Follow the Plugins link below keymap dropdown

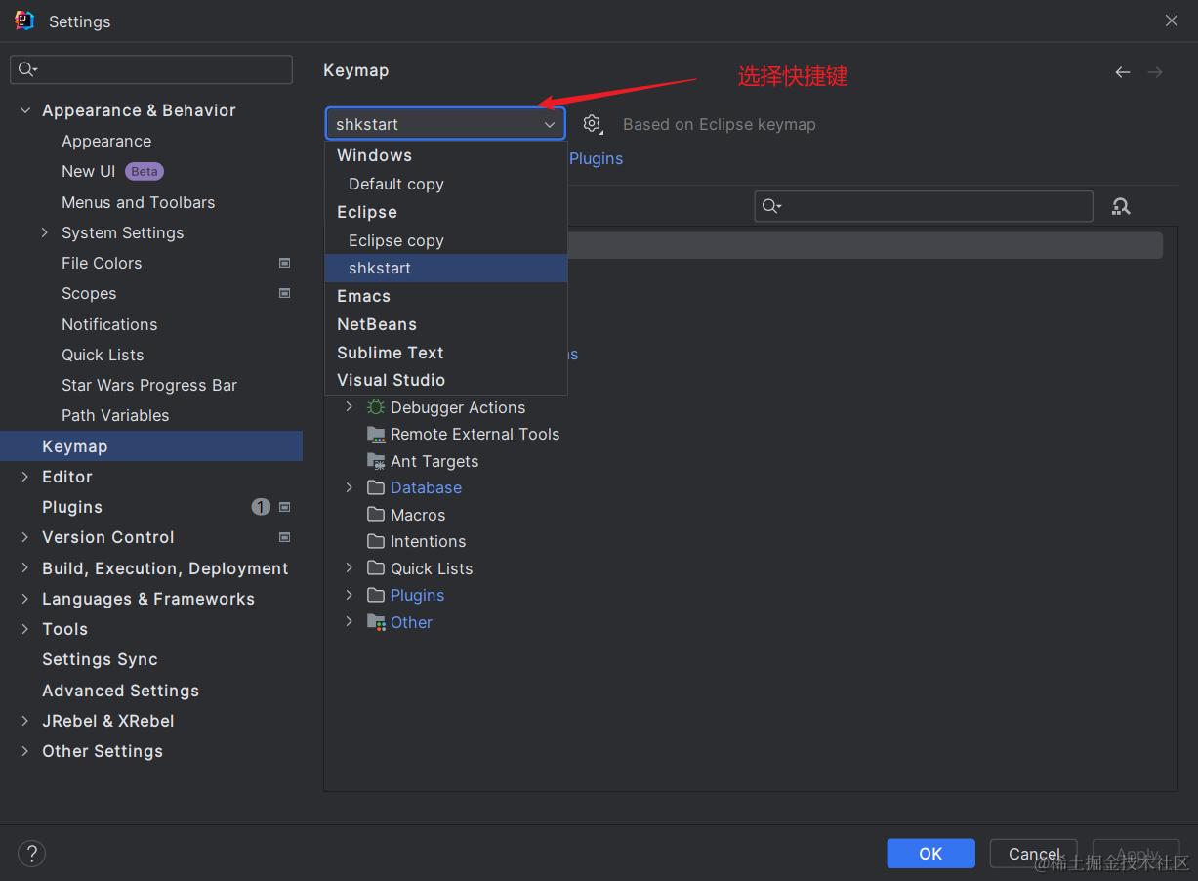[x=596, y=158]
